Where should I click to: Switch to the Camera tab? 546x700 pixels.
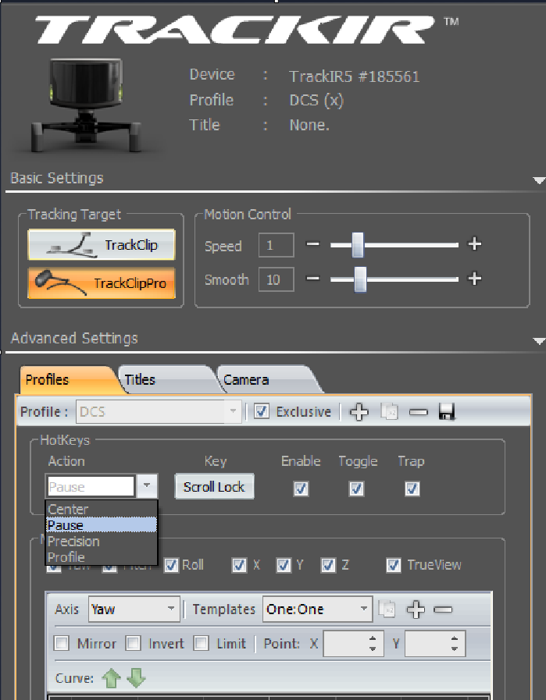click(x=268, y=379)
